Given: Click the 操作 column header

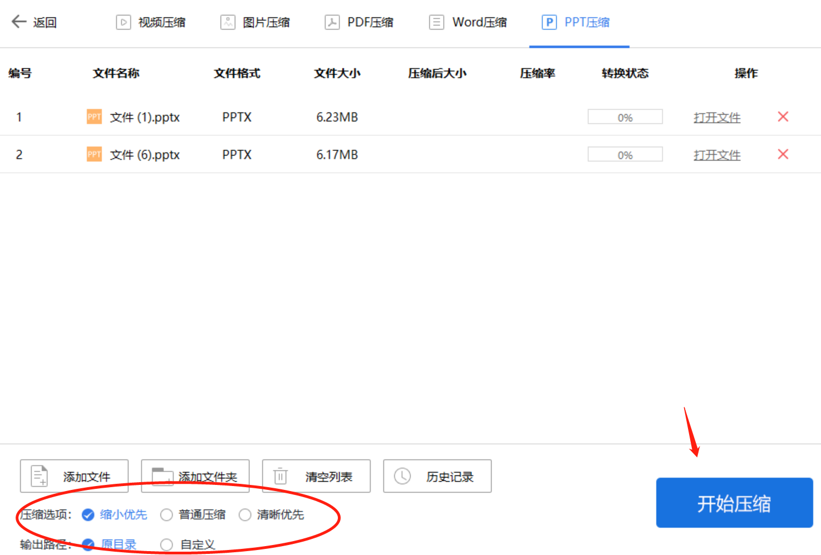Looking at the screenshot, I should click(746, 73).
